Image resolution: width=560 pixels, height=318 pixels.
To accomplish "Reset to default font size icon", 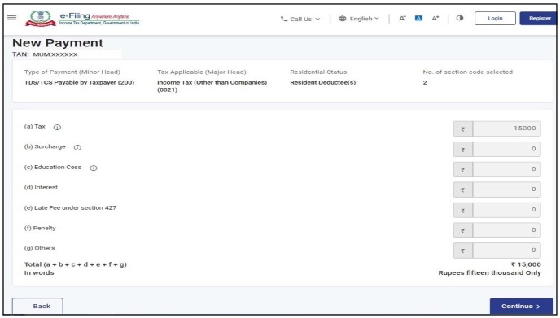I will [418, 18].
